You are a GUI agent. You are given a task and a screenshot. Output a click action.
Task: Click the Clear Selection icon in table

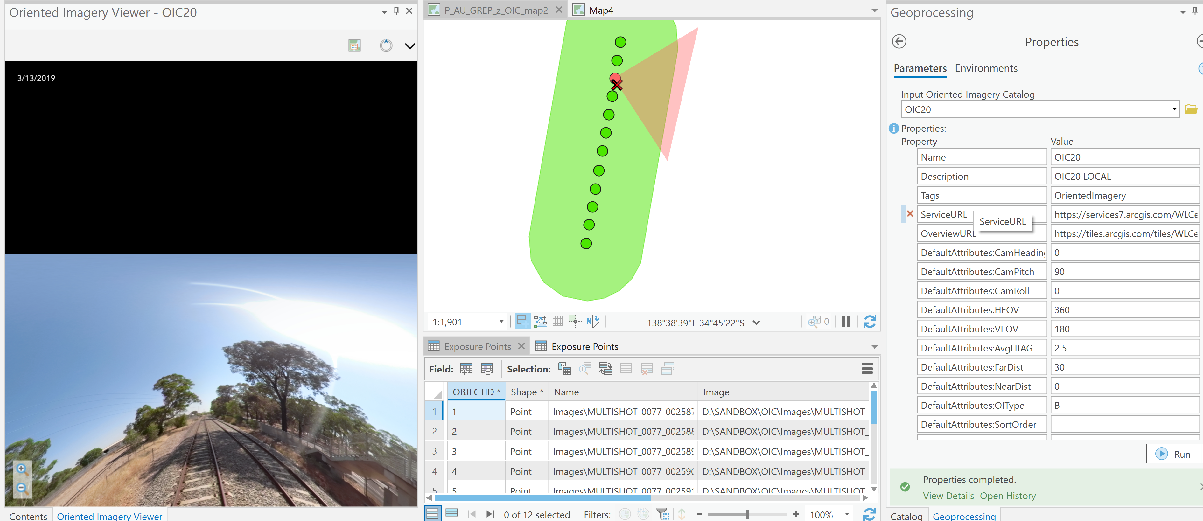pyautogui.click(x=626, y=369)
